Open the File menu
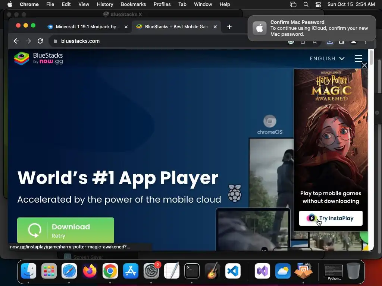The height and width of the screenshot is (286, 382). tap(50, 4)
